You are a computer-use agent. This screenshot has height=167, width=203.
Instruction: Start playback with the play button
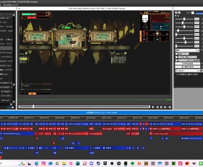point(153,107)
